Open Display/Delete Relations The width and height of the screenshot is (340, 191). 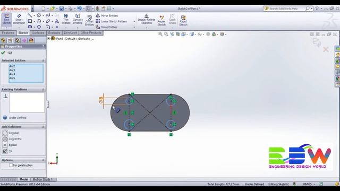tap(147, 20)
